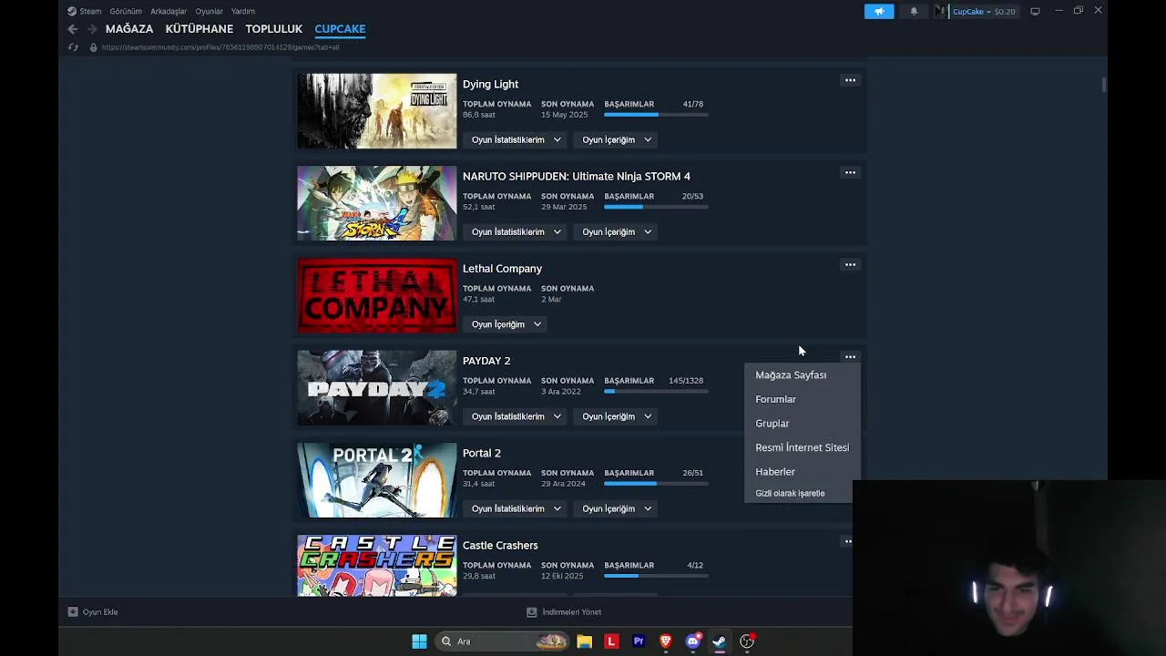Go to the MAĞAZA tab

pos(129,29)
